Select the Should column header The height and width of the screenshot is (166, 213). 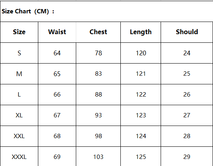tap(187, 32)
